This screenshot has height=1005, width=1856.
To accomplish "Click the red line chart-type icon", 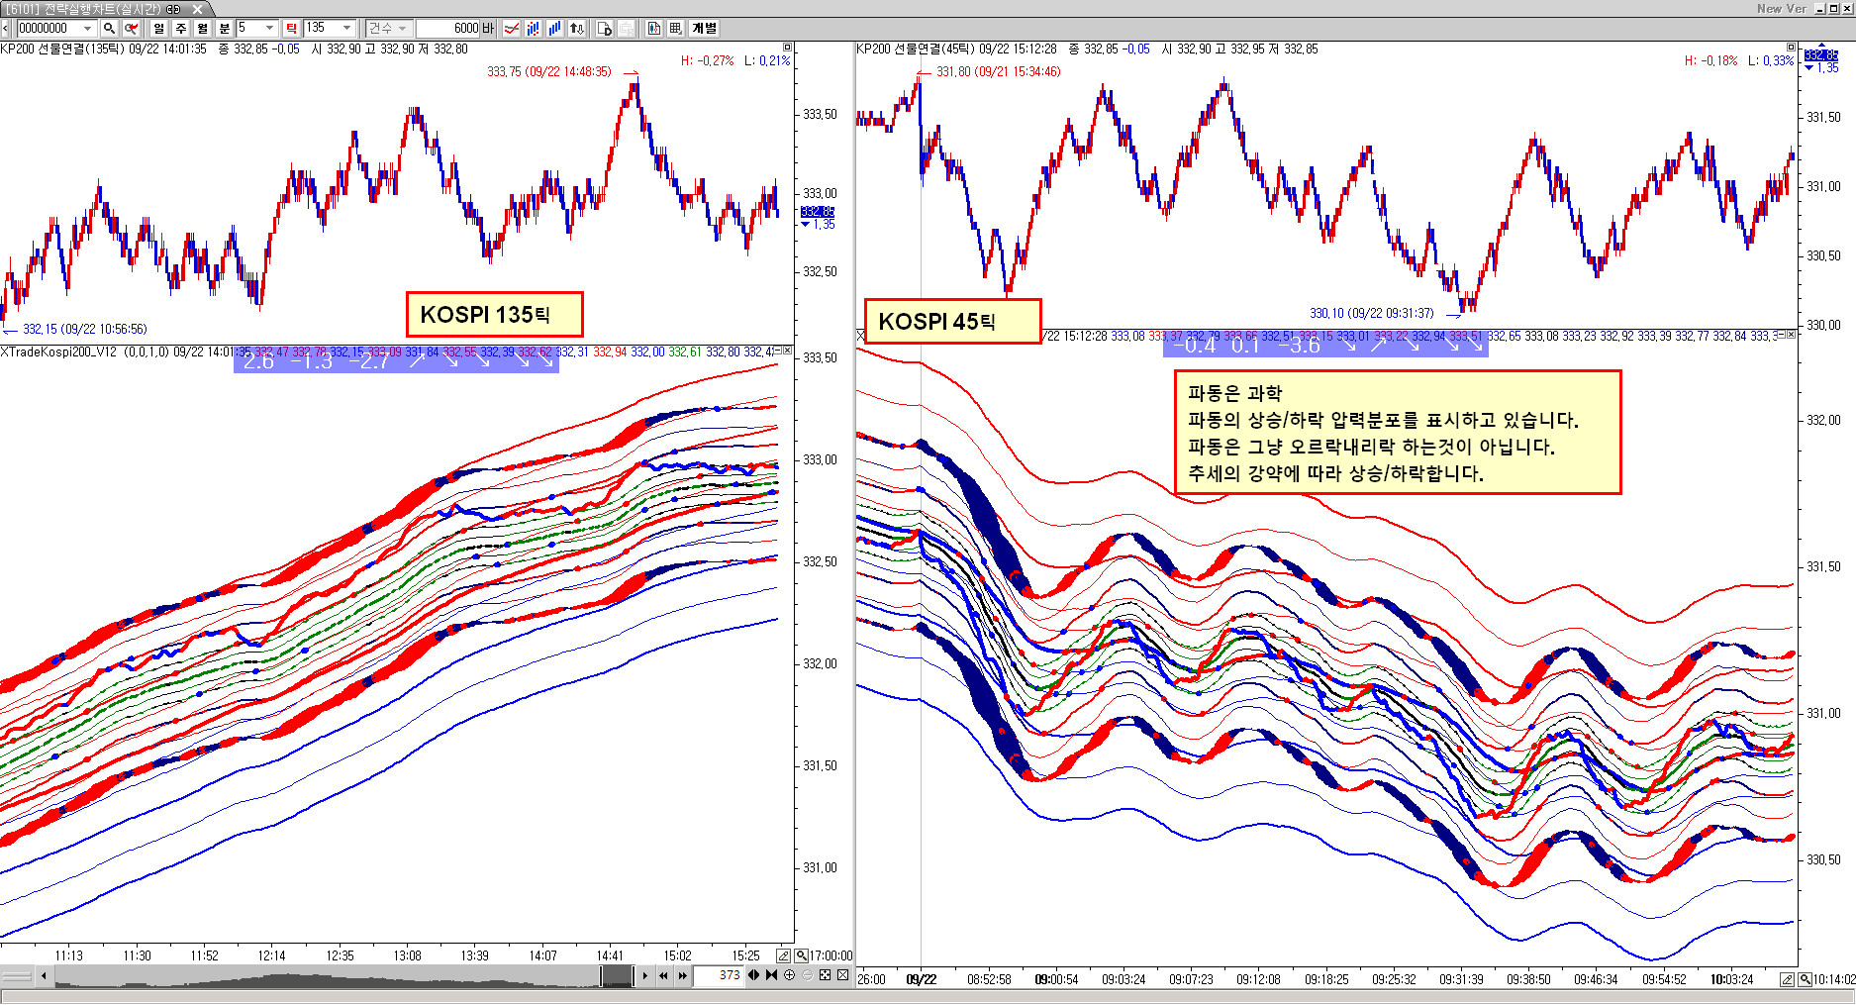I will tap(512, 29).
